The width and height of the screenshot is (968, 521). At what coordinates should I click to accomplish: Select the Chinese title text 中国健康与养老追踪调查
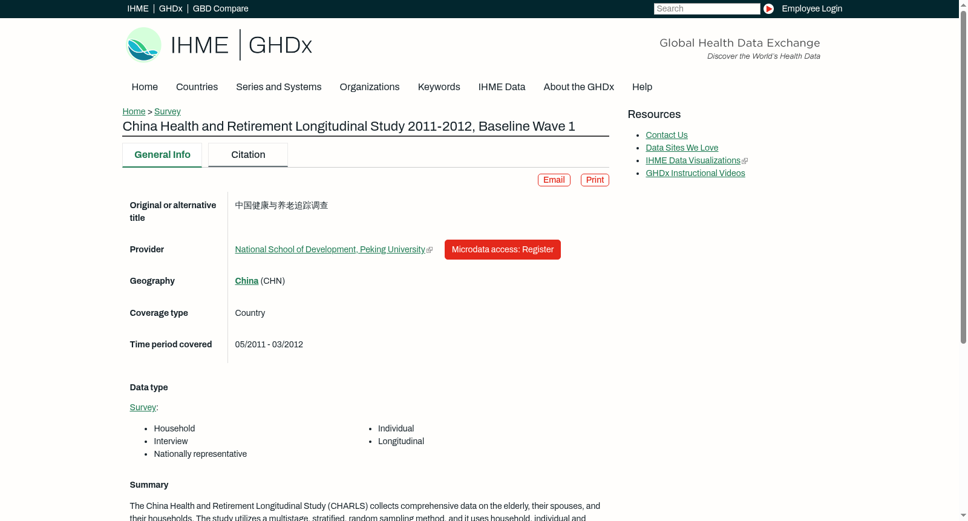(281, 205)
